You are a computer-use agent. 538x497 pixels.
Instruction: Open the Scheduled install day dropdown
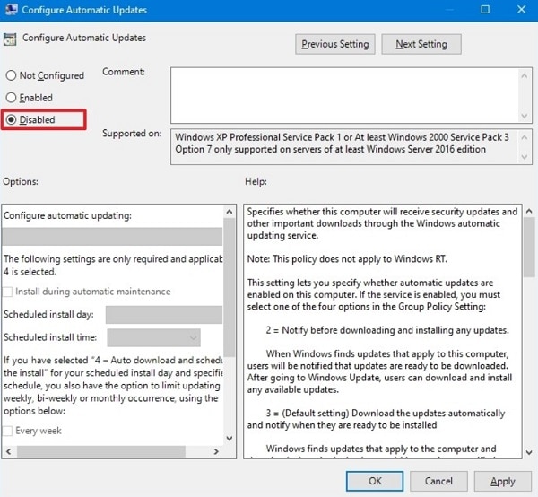[164, 315]
